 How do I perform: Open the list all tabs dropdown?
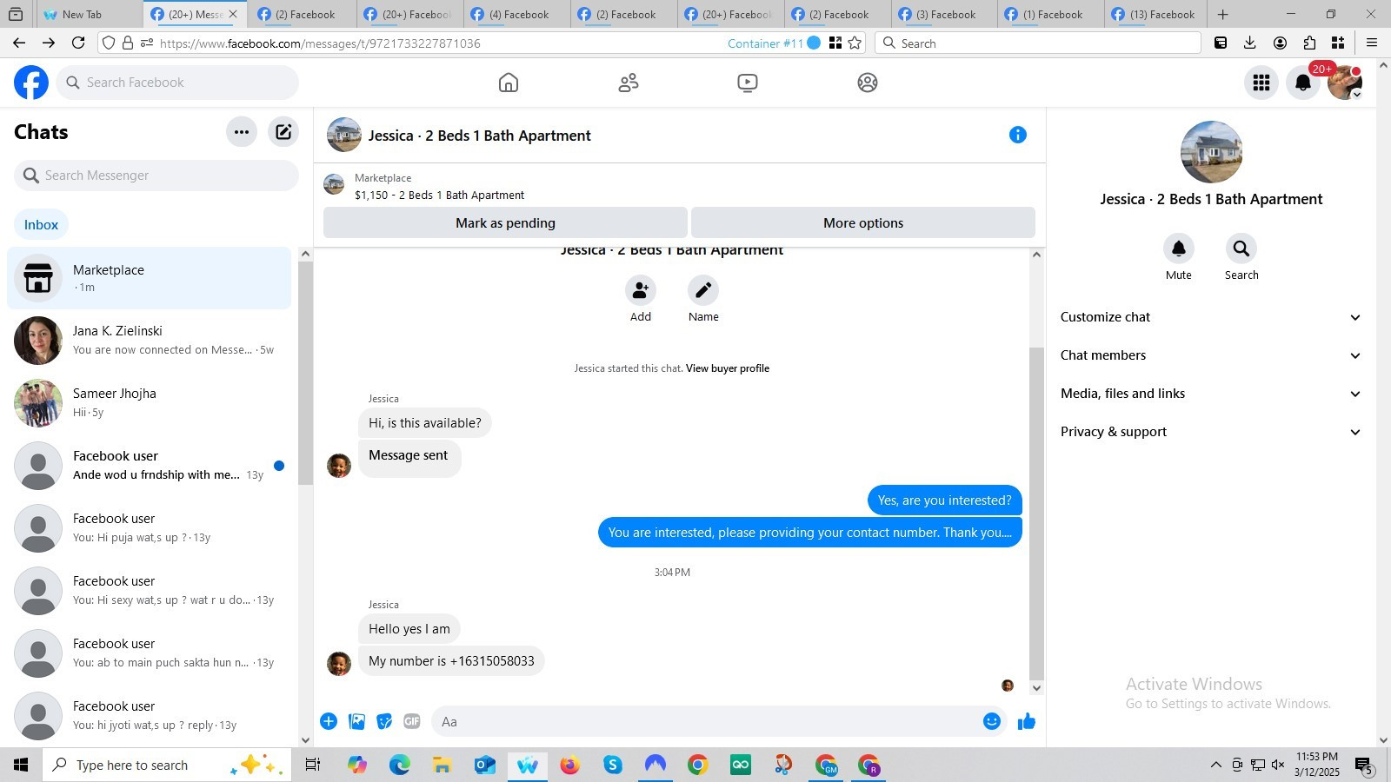(x=16, y=14)
